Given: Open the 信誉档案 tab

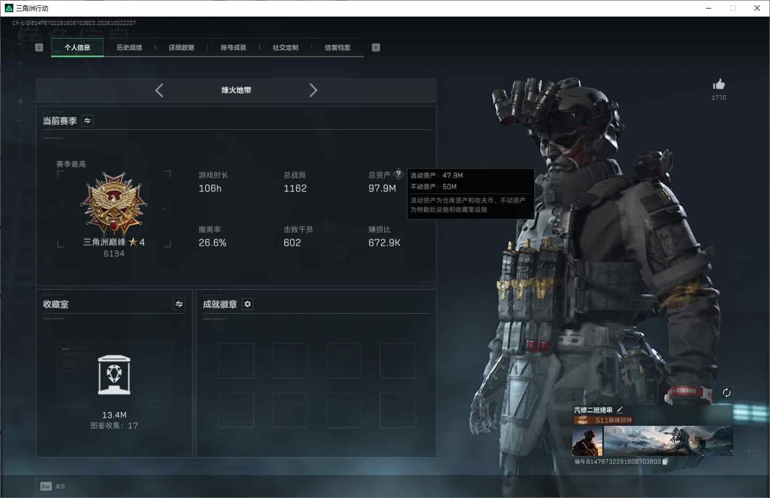Looking at the screenshot, I should 337,48.
